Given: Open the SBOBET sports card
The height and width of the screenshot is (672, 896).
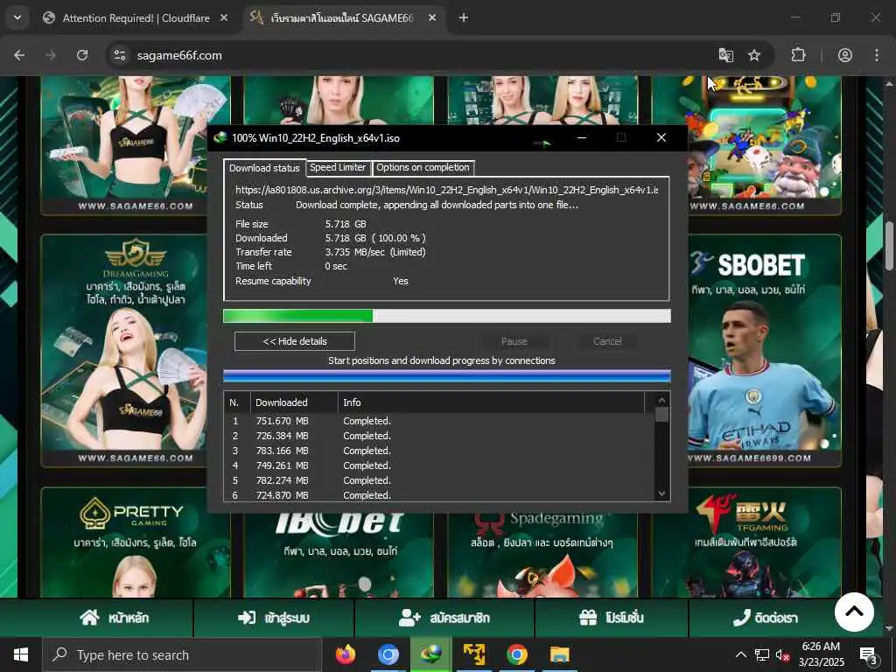Looking at the screenshot, I should point(765,351).
